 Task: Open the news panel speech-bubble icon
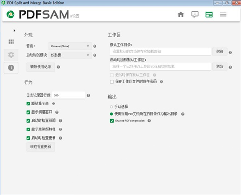click(x=195, y=14)
